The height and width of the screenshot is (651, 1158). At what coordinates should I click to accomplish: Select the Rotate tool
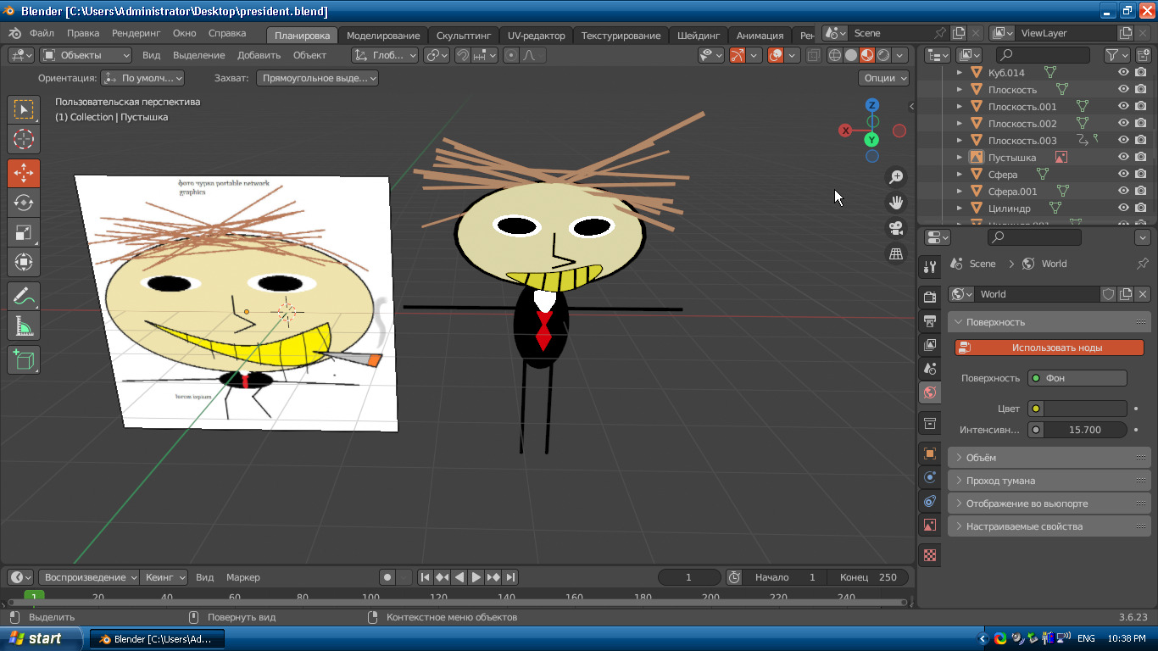pyautogui.click(x=24, y=203)
